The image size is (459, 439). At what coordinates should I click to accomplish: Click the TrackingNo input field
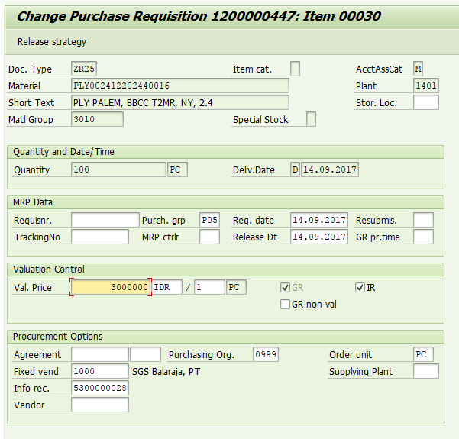(100, 237)
